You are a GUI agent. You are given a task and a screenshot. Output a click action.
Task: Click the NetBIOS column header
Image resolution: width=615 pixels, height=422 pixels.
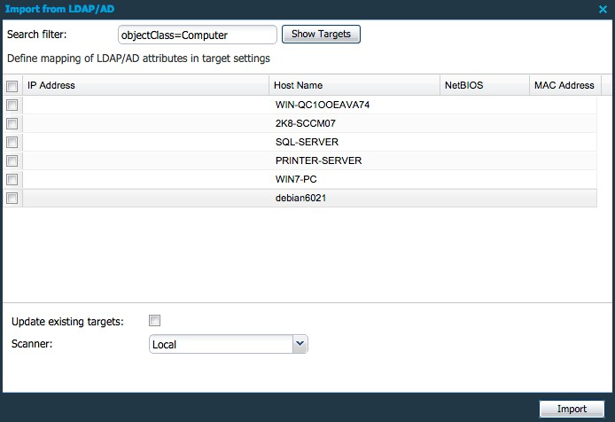click(483, 86)
